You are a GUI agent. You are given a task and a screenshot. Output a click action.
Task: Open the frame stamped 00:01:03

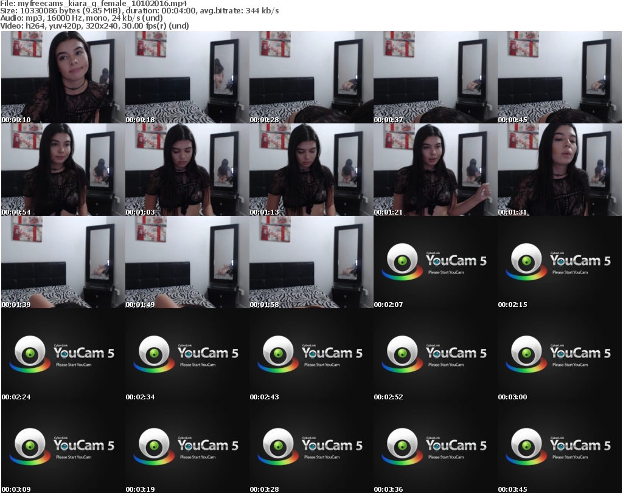click(187, 170)
